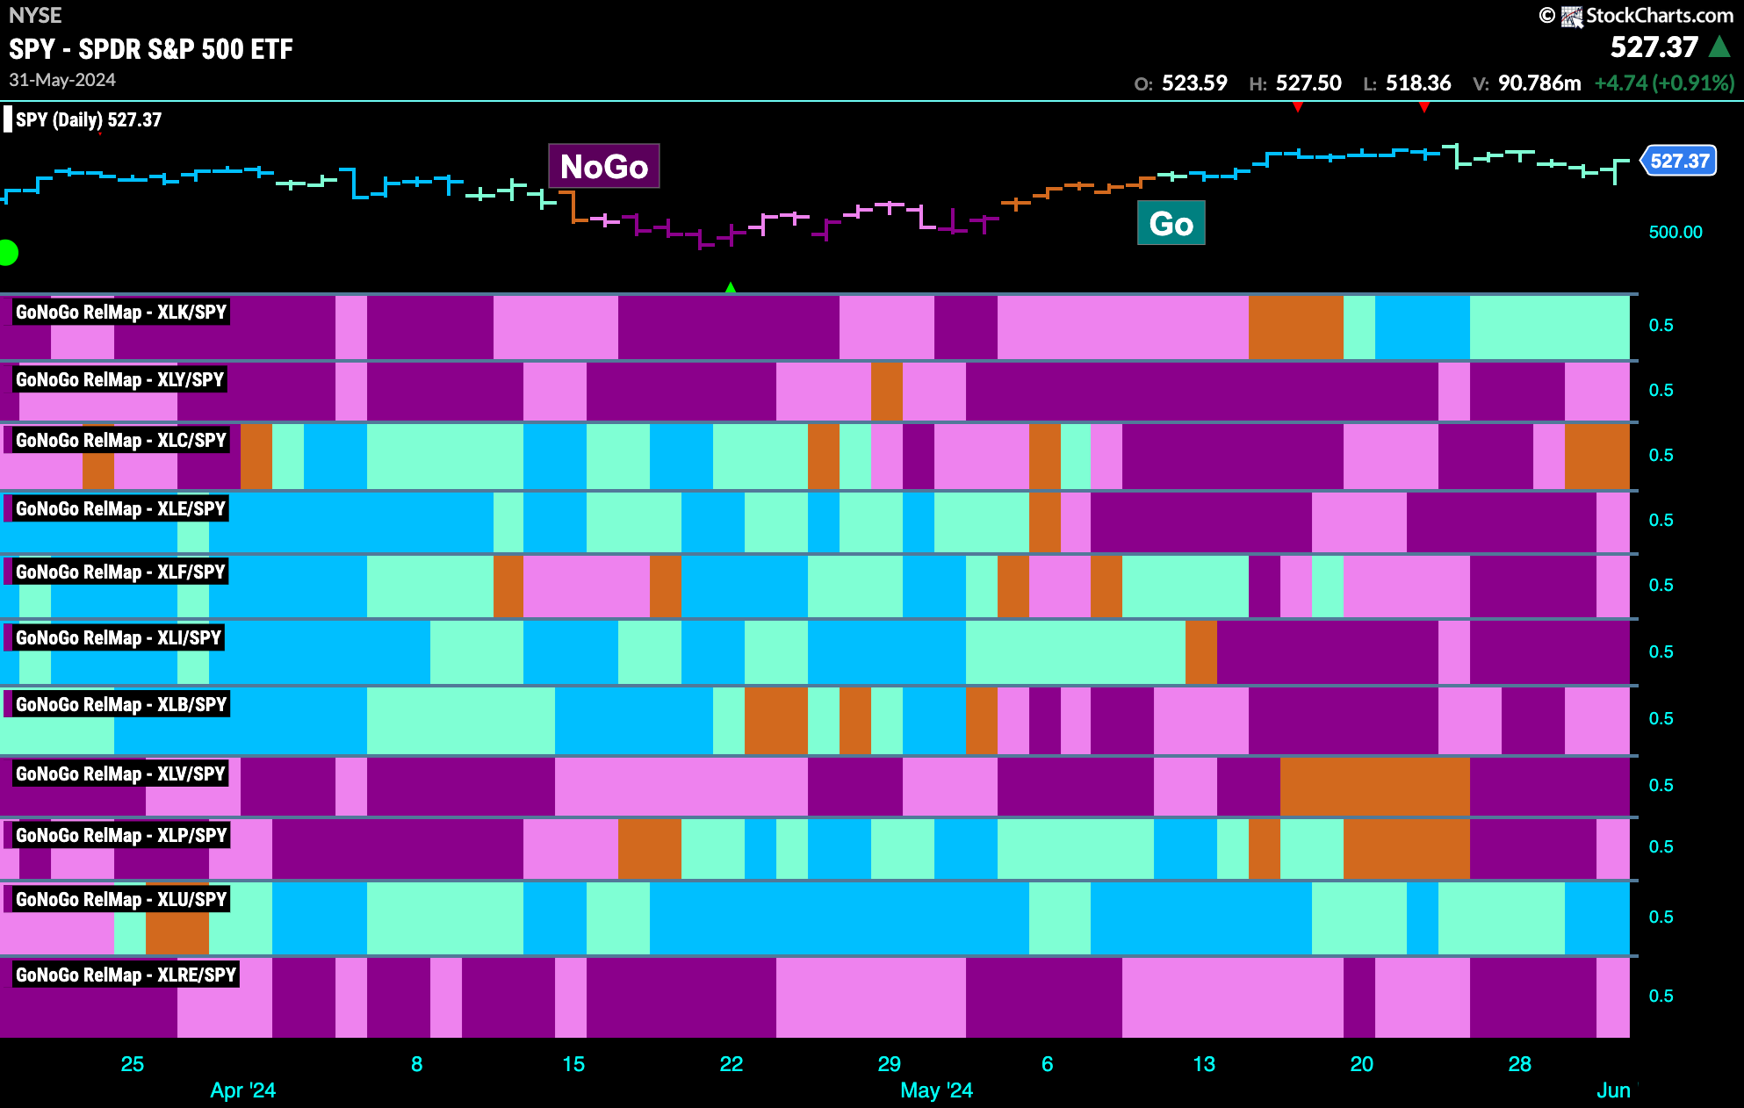Screen dimensions: 1744x1108
Task: Click the 0.5 axis value for XLU/SPY
Action: coord(1661,917)
